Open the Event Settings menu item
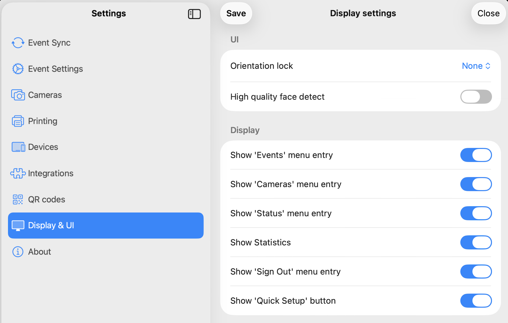Viewport: 508px width, 323px height. click(x=55, y=69)
